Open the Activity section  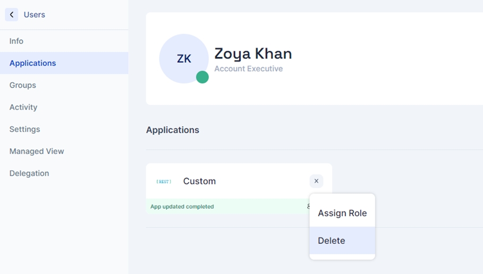(x=23, y=107)
